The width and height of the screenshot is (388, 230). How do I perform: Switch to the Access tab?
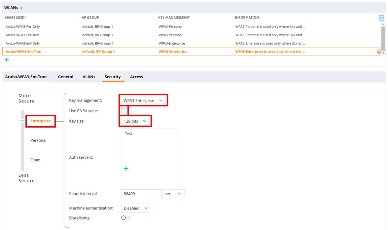click(x=136, y=77)
